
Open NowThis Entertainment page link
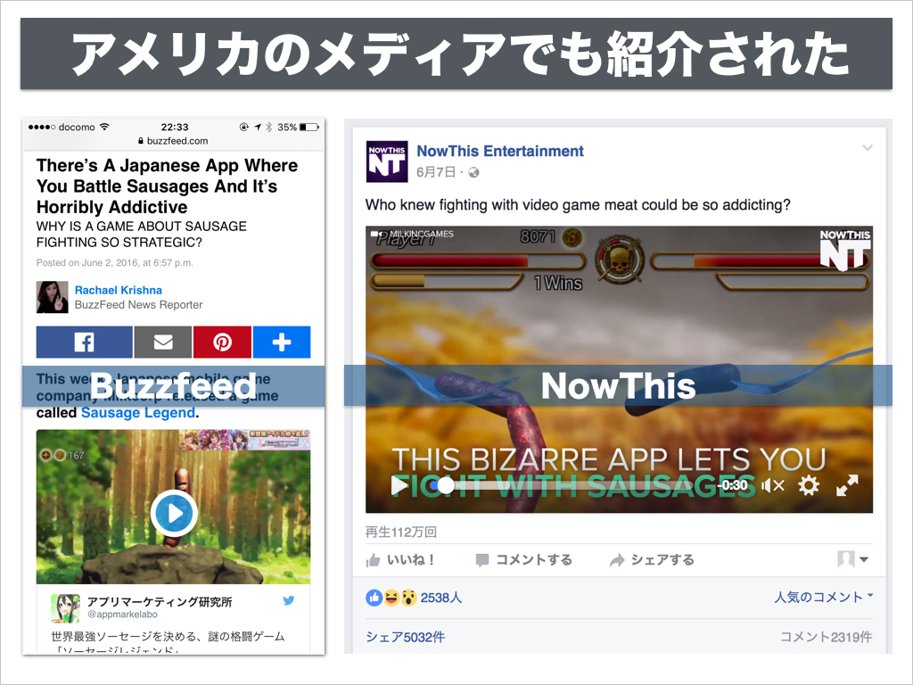point(499,152)
